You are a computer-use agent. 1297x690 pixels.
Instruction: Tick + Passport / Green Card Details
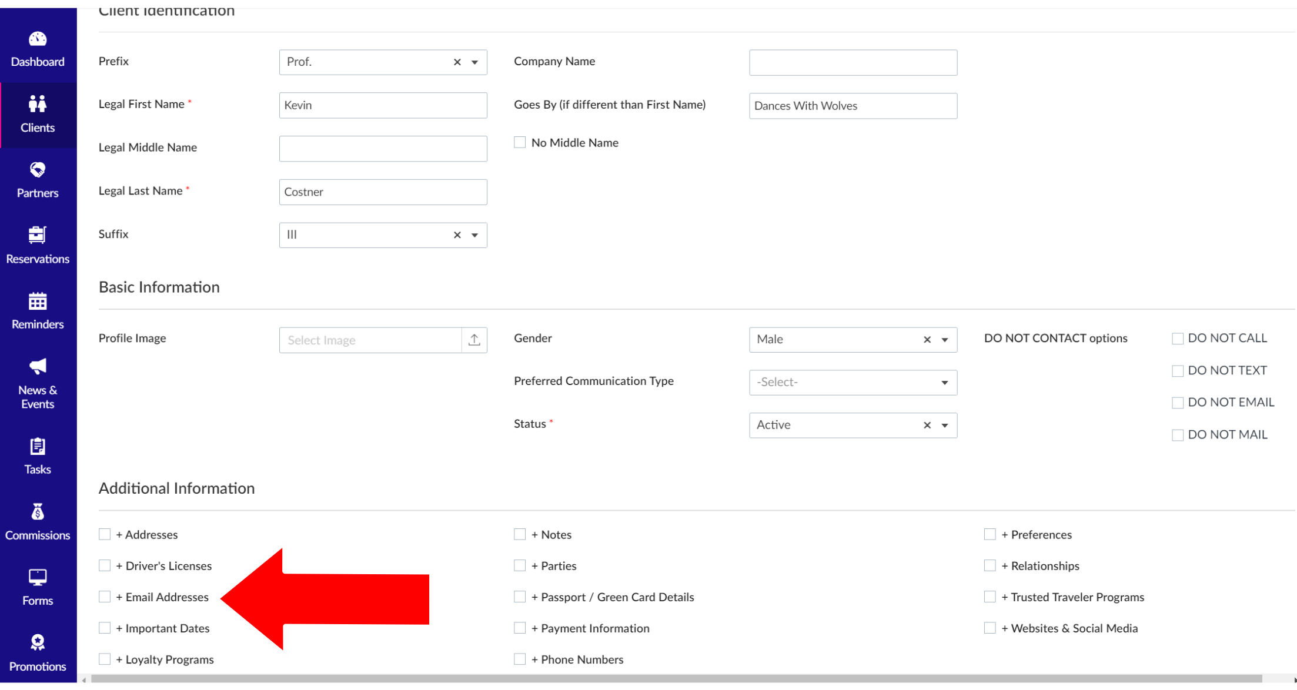pyautogui.click(x=520, y=597)
